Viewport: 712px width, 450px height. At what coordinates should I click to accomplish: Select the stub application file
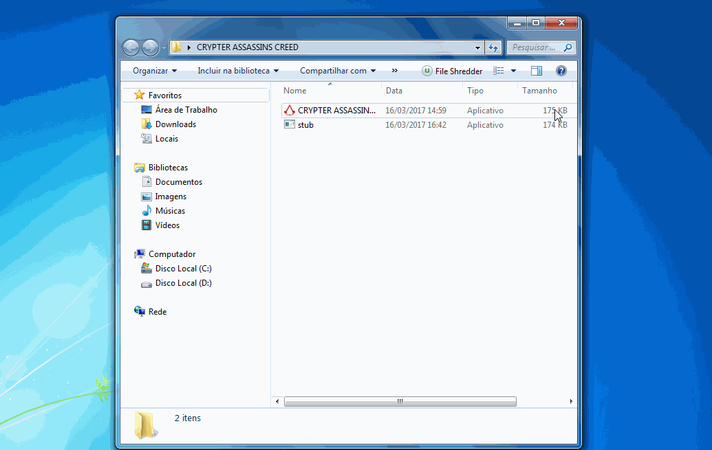(305, 125)
